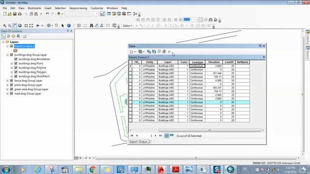
Task: Click Show selected records button in the table footer
Action: pyautogui.click(x=171, y=136)
